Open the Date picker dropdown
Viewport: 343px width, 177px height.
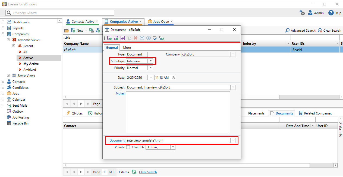click(151, 78)
